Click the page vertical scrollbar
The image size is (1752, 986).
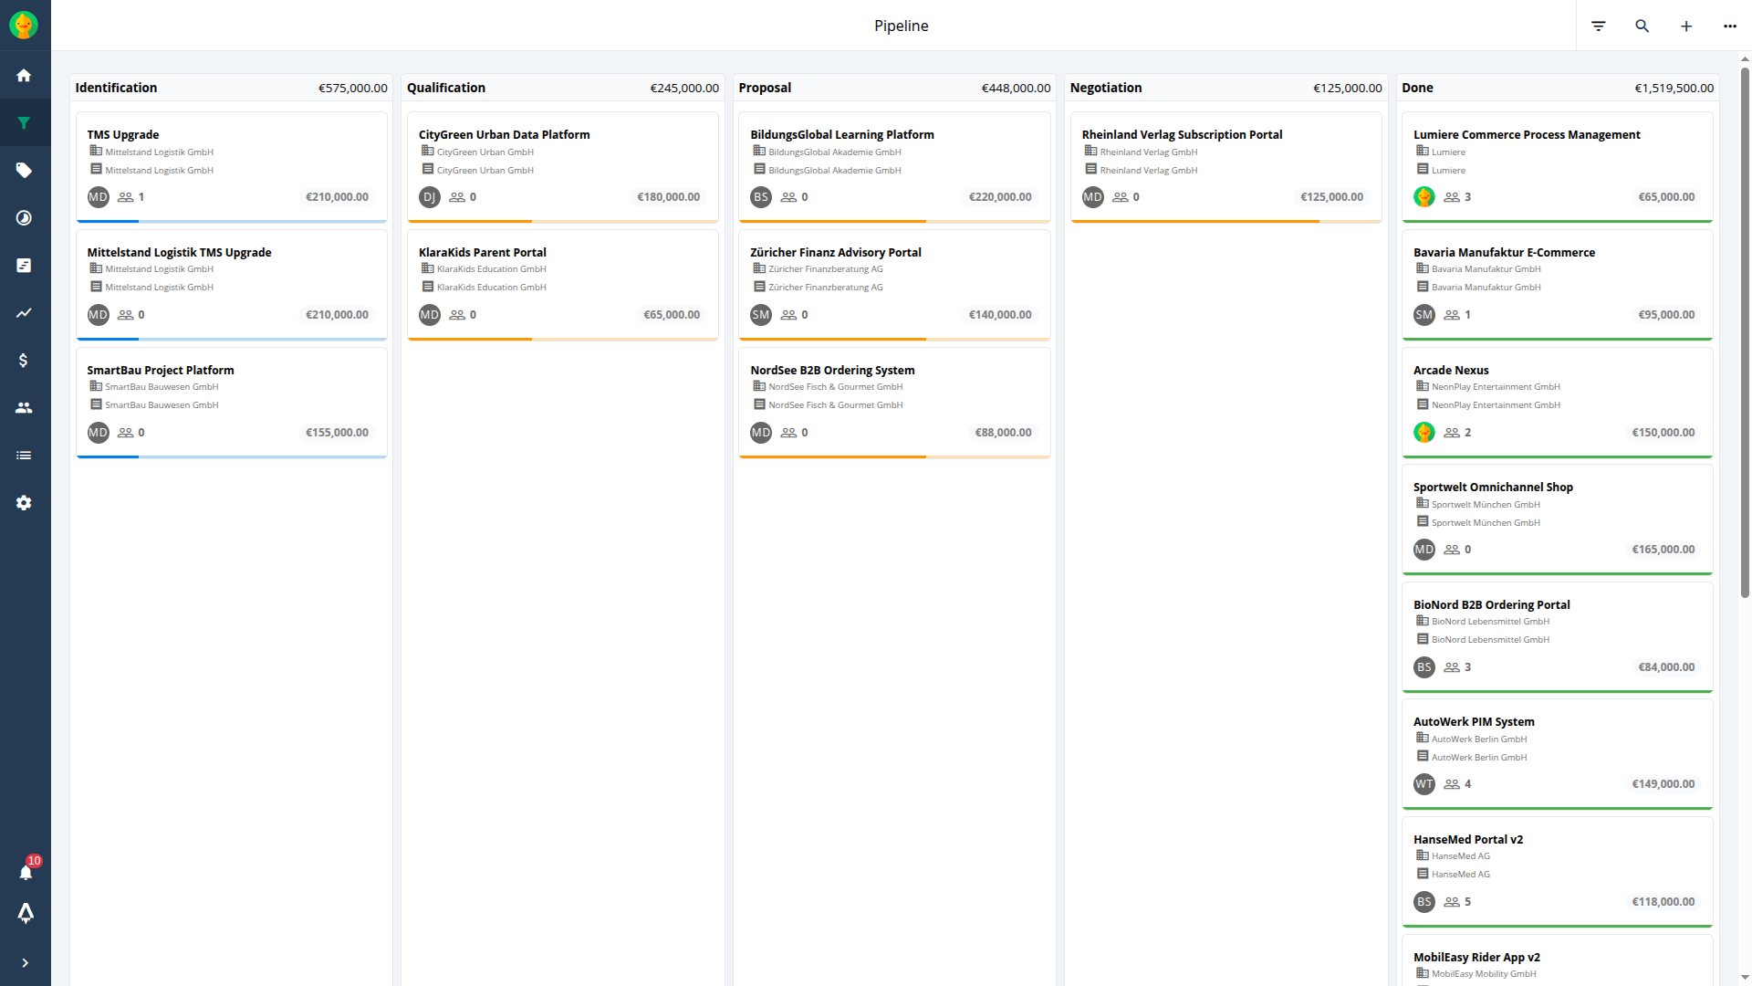coord(1745,329)
